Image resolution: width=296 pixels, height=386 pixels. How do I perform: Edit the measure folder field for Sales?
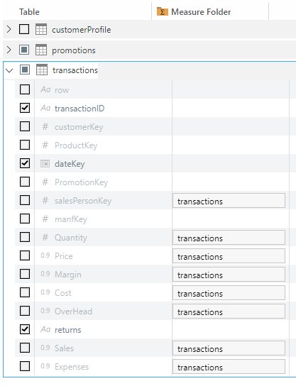pyautogui.click(x=229, y=348)
